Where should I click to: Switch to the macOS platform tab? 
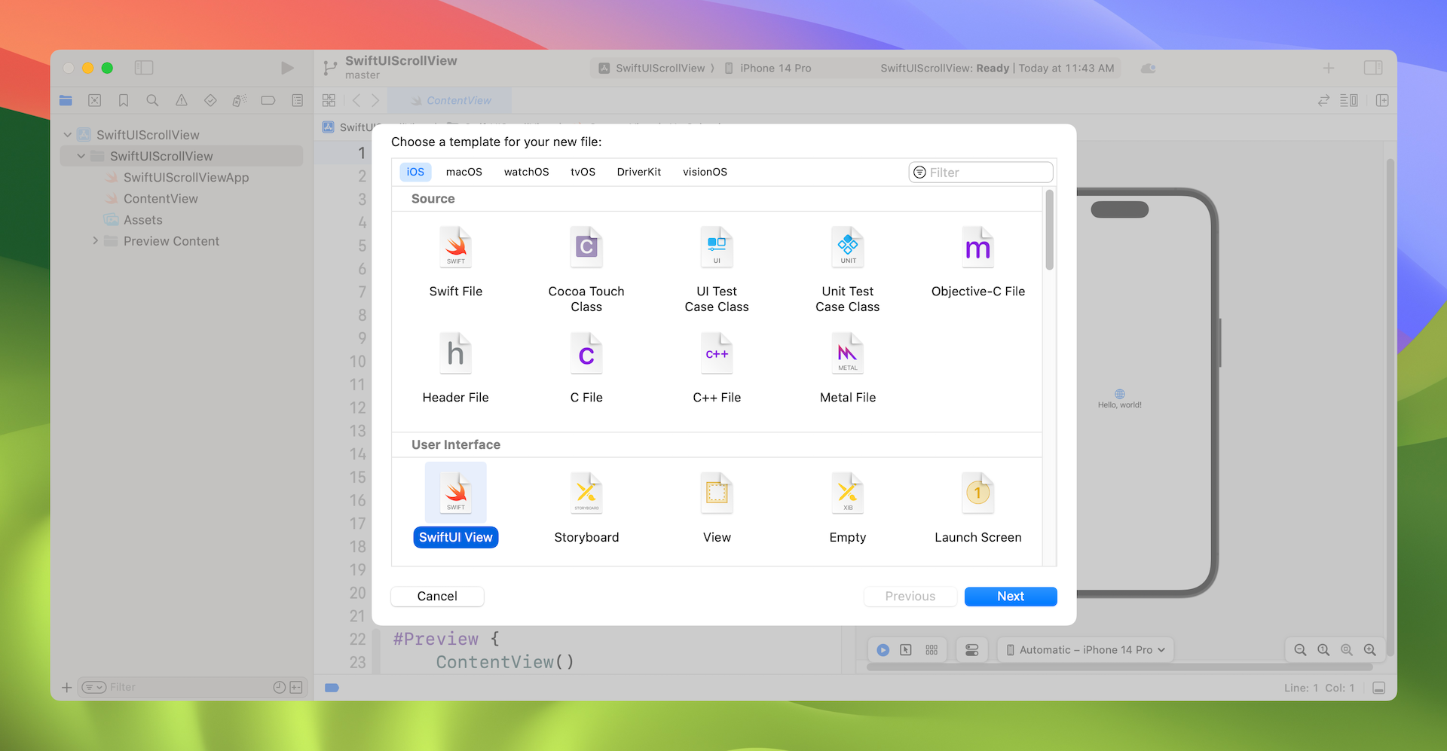(464, 172)
